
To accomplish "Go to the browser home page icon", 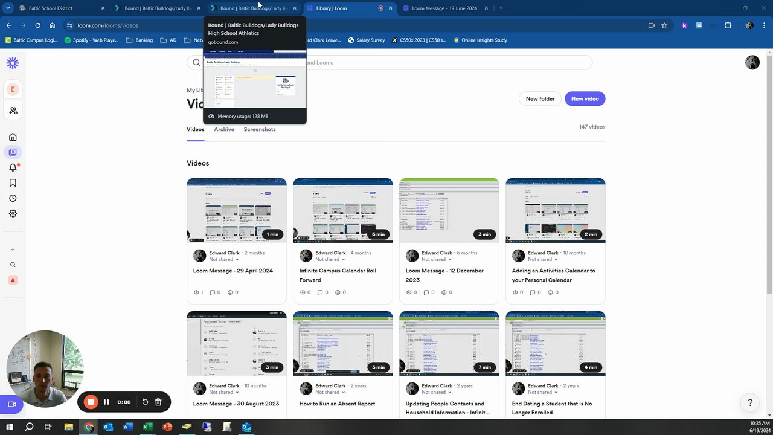I will click(53, 25).
